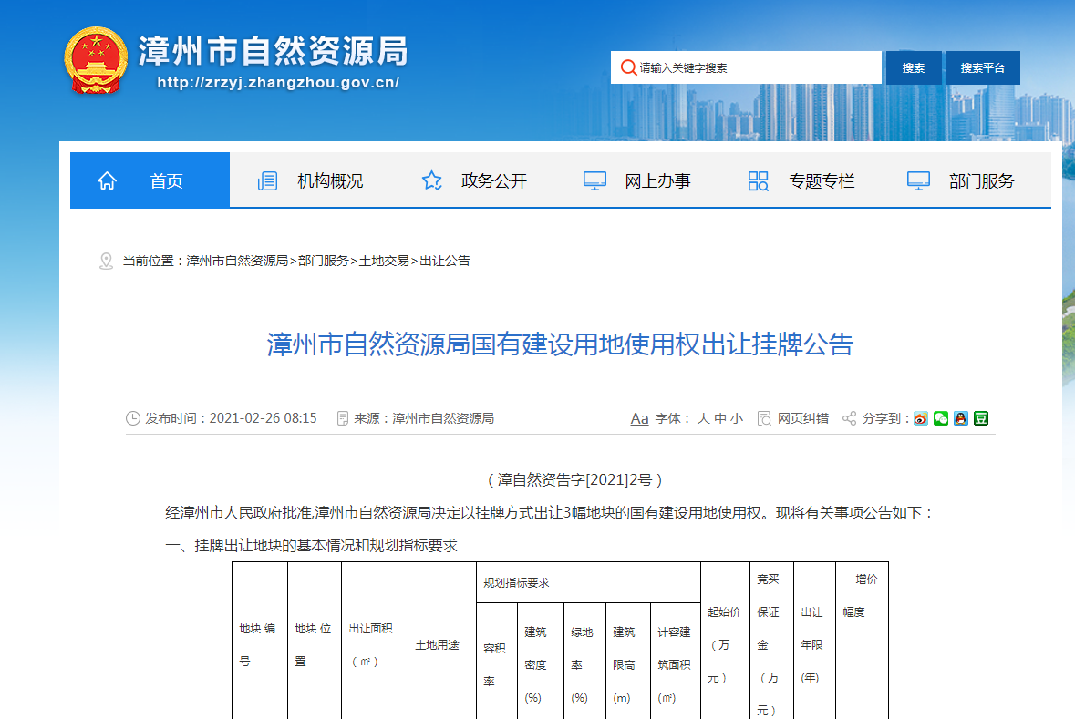The height and width of the screenshot is (719, 1075).
Task: Share article to QQ
Action: [960, 418]
